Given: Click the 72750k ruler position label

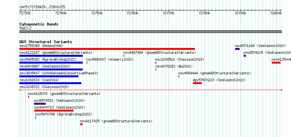Looking at the screenshot, I should (96, 13).
